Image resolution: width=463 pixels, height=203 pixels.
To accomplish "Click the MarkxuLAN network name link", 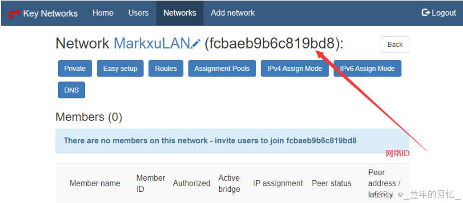I will pos(152,43).
